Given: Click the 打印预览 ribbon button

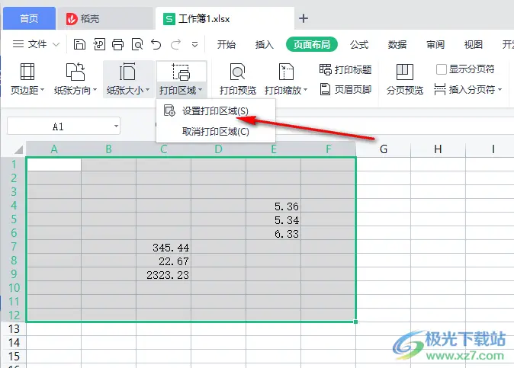Looking at the screenshot, I should [238, 79].
